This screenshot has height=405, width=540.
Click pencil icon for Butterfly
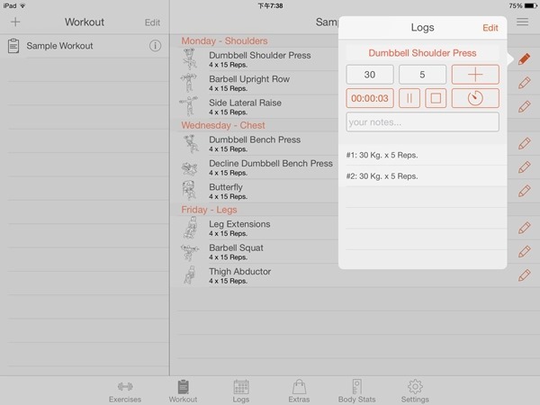tap(524, 191)
